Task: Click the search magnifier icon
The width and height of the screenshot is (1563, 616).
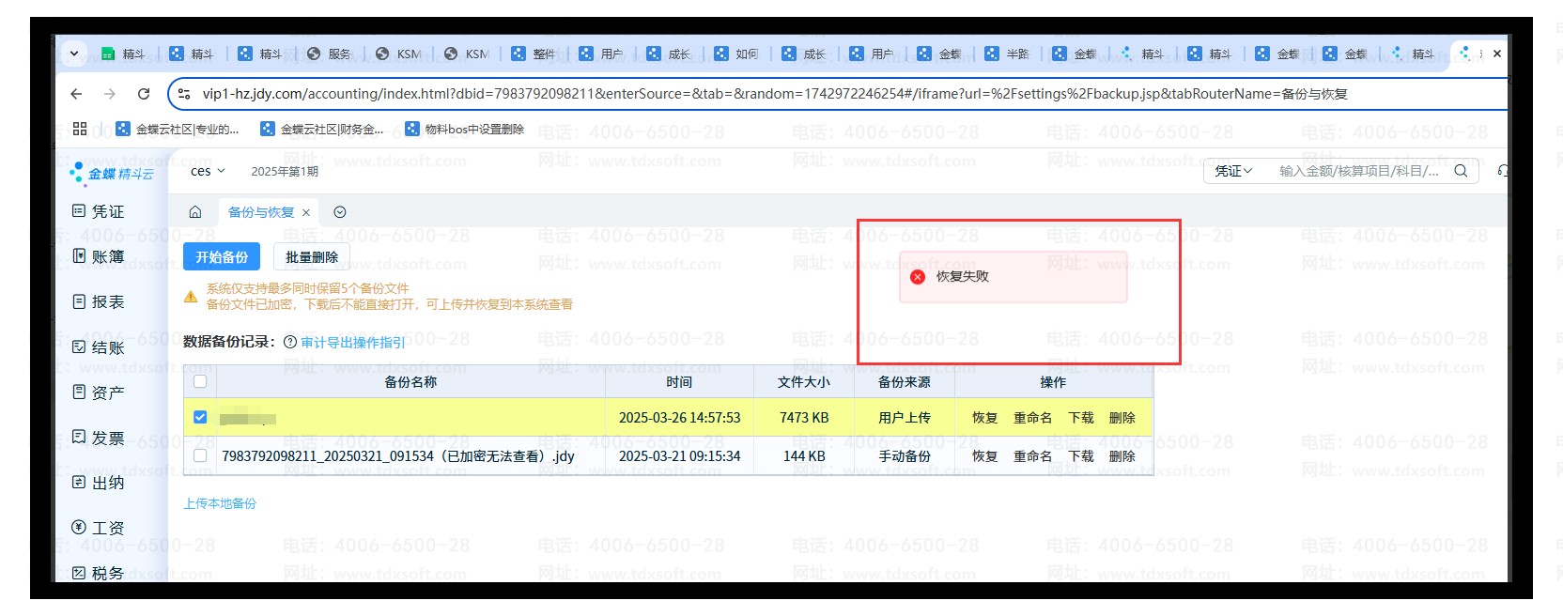Action: click(1461, 171)
